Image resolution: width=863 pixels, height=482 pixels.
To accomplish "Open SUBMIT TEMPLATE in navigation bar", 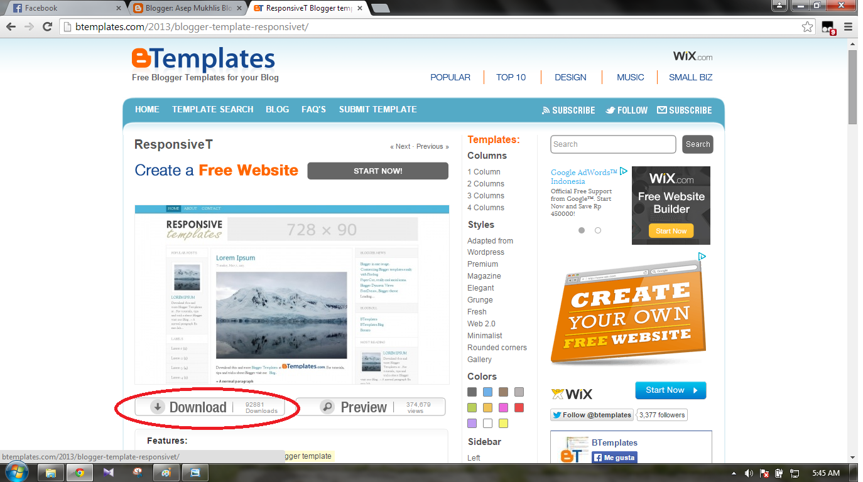I will (378, 109).
